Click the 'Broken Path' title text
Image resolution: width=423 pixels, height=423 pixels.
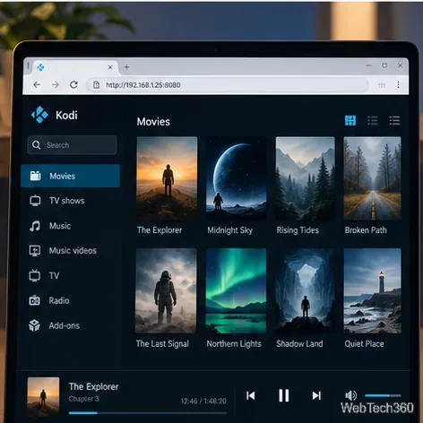366,230
